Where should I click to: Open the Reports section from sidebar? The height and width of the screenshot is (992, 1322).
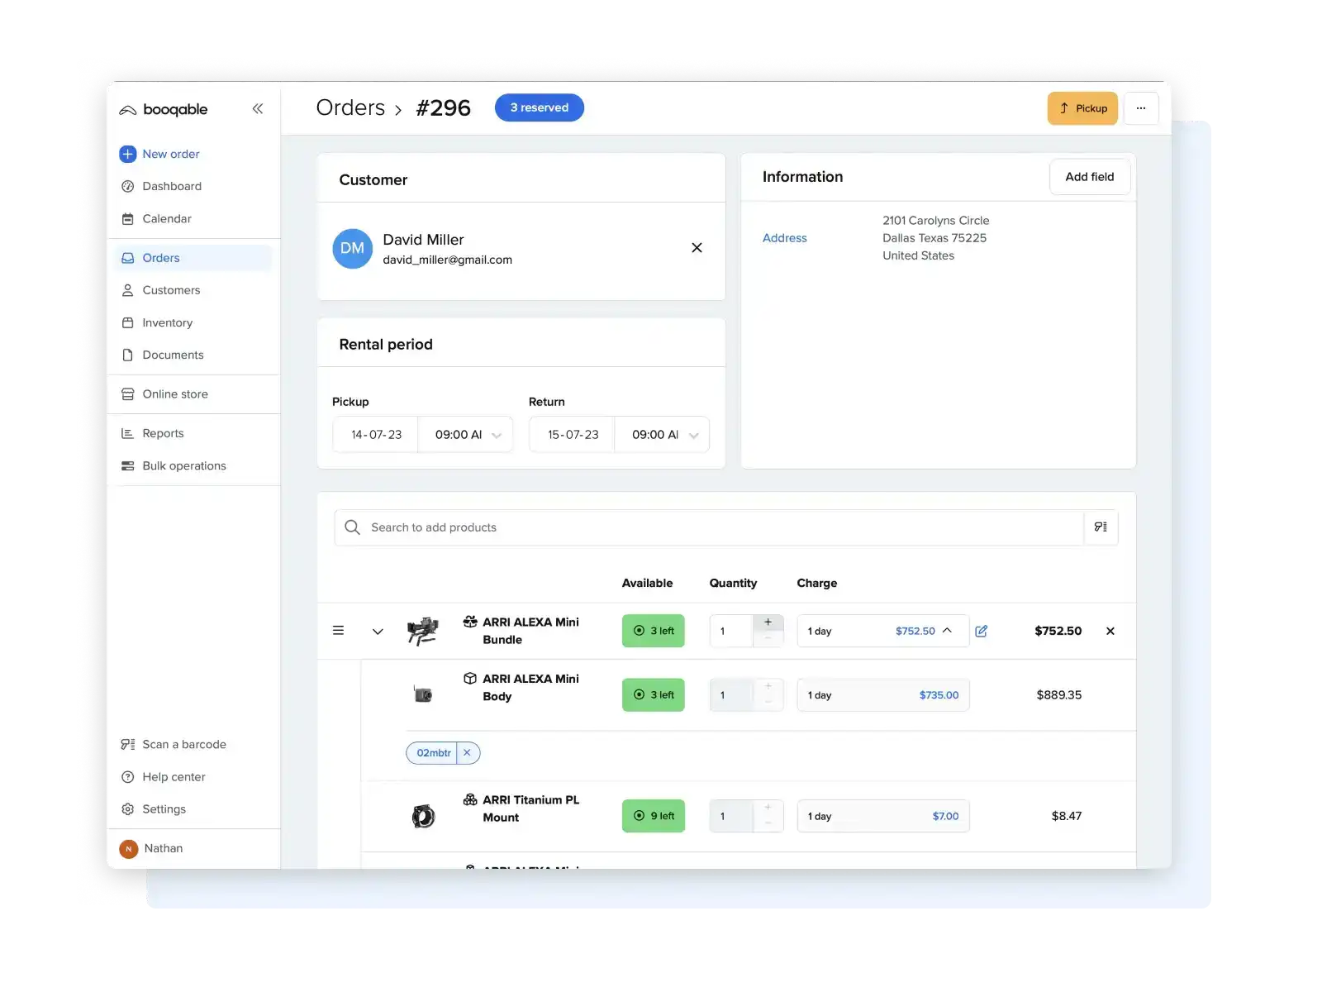tap(163, 432)
